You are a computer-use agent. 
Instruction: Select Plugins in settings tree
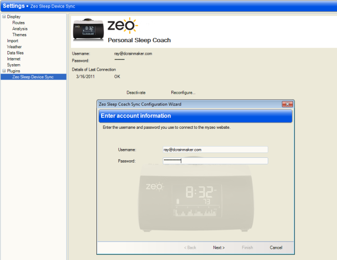[13, 71]
